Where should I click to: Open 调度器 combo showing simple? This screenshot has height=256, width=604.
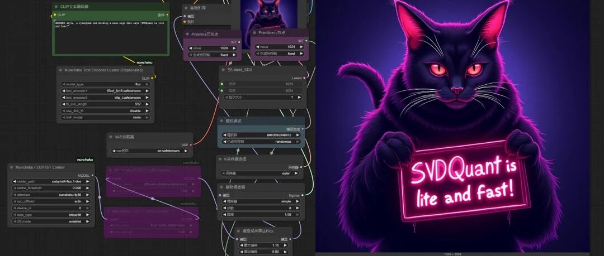tap(261, 201)
